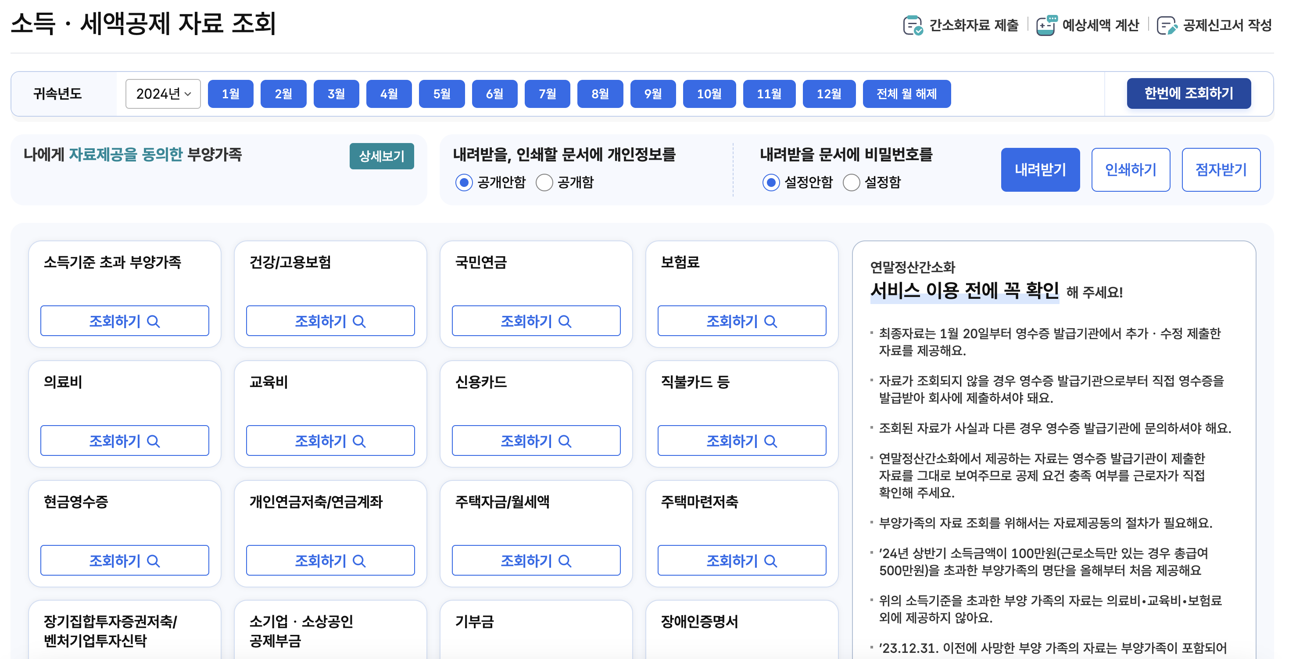Select 설정안함 for document password
This screenshot has height=659, width=1296.
[771, 182]
